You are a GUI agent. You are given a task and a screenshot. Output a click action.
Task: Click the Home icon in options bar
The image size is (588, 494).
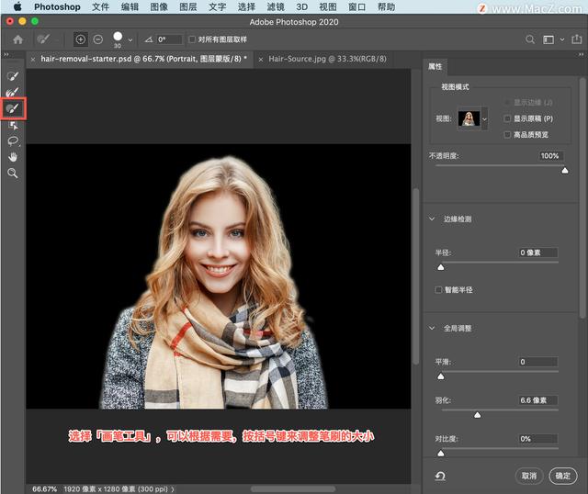click(17, 39)
